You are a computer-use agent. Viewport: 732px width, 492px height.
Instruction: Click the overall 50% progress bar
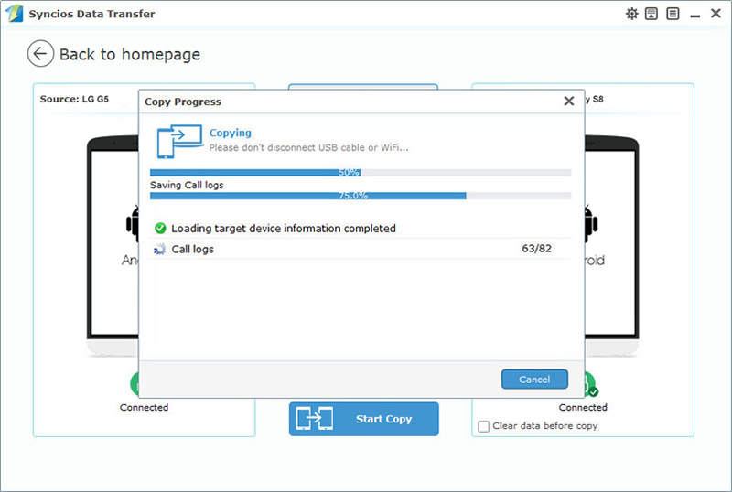(x=361, y=172)
